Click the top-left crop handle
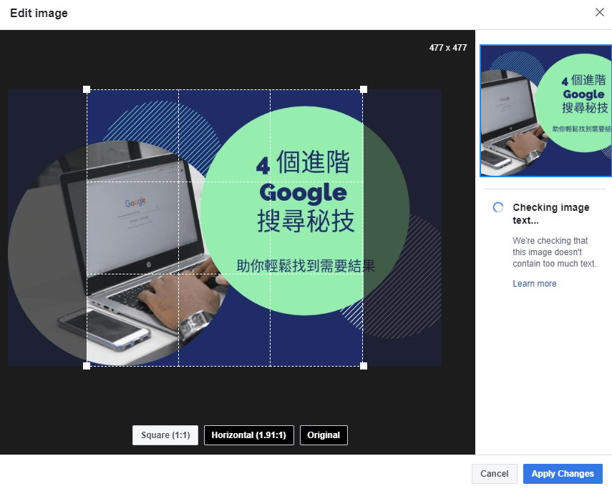Image resolution: width=612 pixels, height=491 pixels. (x=87, y=89)
